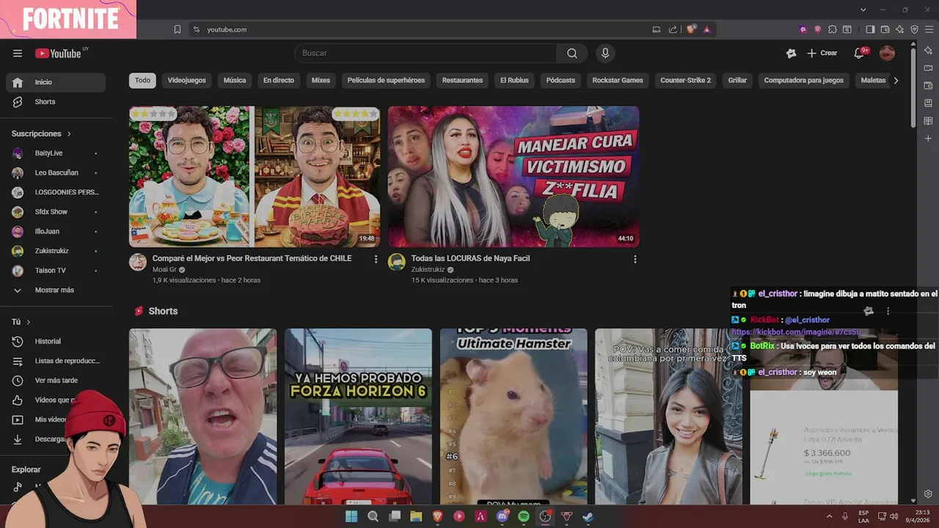Select the Música filter chip
The height and width of the screenshot is (528, 939).
click(x=235, y=81)
